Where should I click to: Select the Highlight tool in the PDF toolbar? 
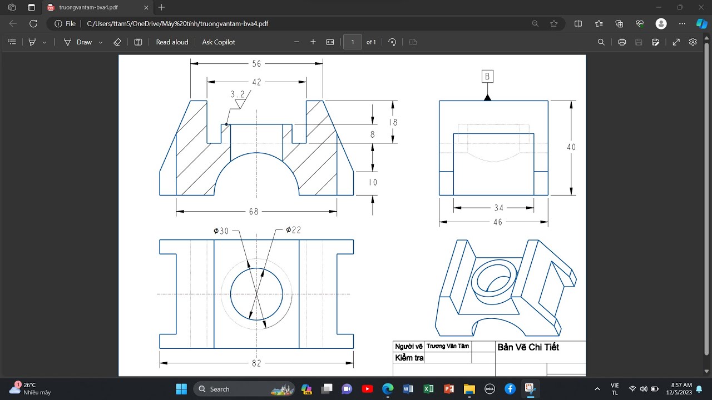(x=32, y=42)
